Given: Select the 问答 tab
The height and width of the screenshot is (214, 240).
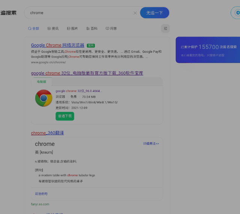Looking at the screenshot, I should pos(111,28).
